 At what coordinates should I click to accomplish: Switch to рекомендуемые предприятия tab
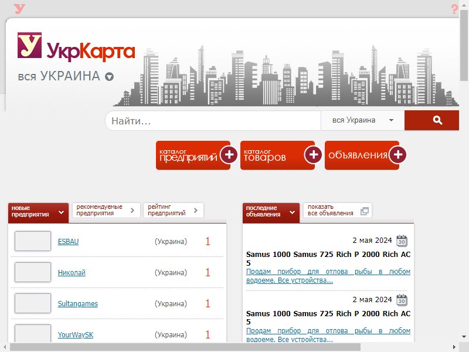coord(106,210)
